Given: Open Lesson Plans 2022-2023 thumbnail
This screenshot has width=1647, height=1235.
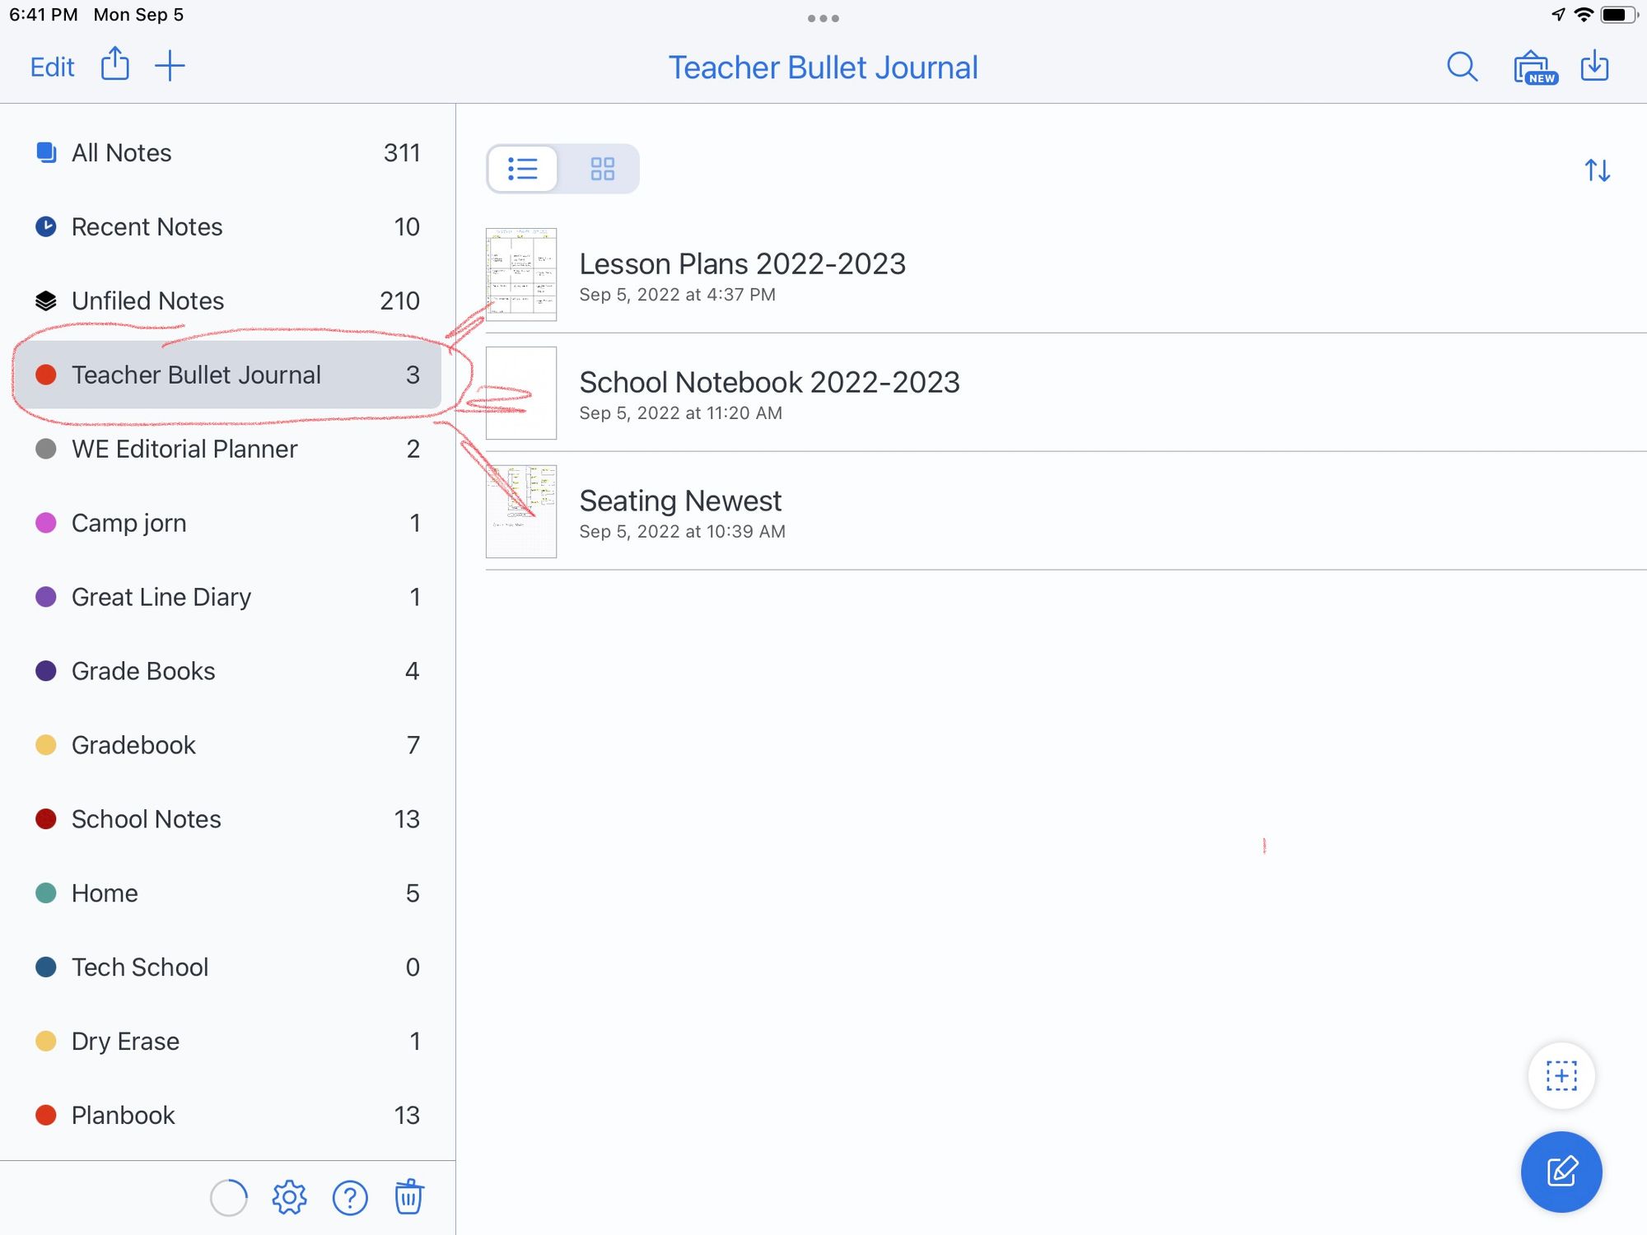Looking at the screenshot, I should [521, 274].
